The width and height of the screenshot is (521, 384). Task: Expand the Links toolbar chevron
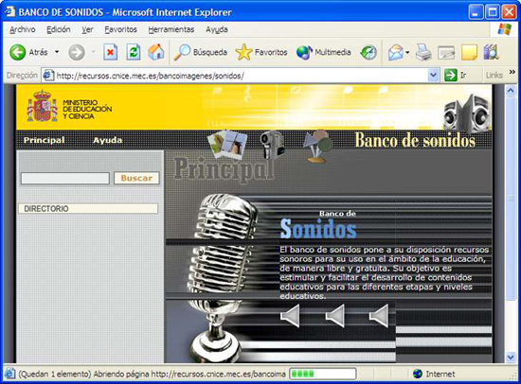point(512,72)
